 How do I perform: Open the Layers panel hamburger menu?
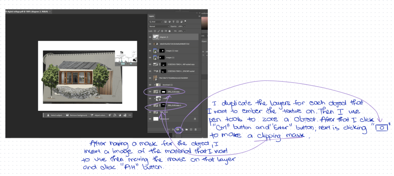[x=199, y=16]
